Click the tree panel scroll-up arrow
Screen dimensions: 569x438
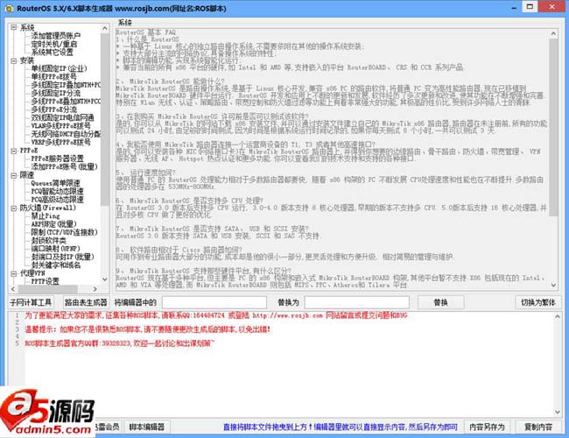pyautogui.click(x=105, y=28)
